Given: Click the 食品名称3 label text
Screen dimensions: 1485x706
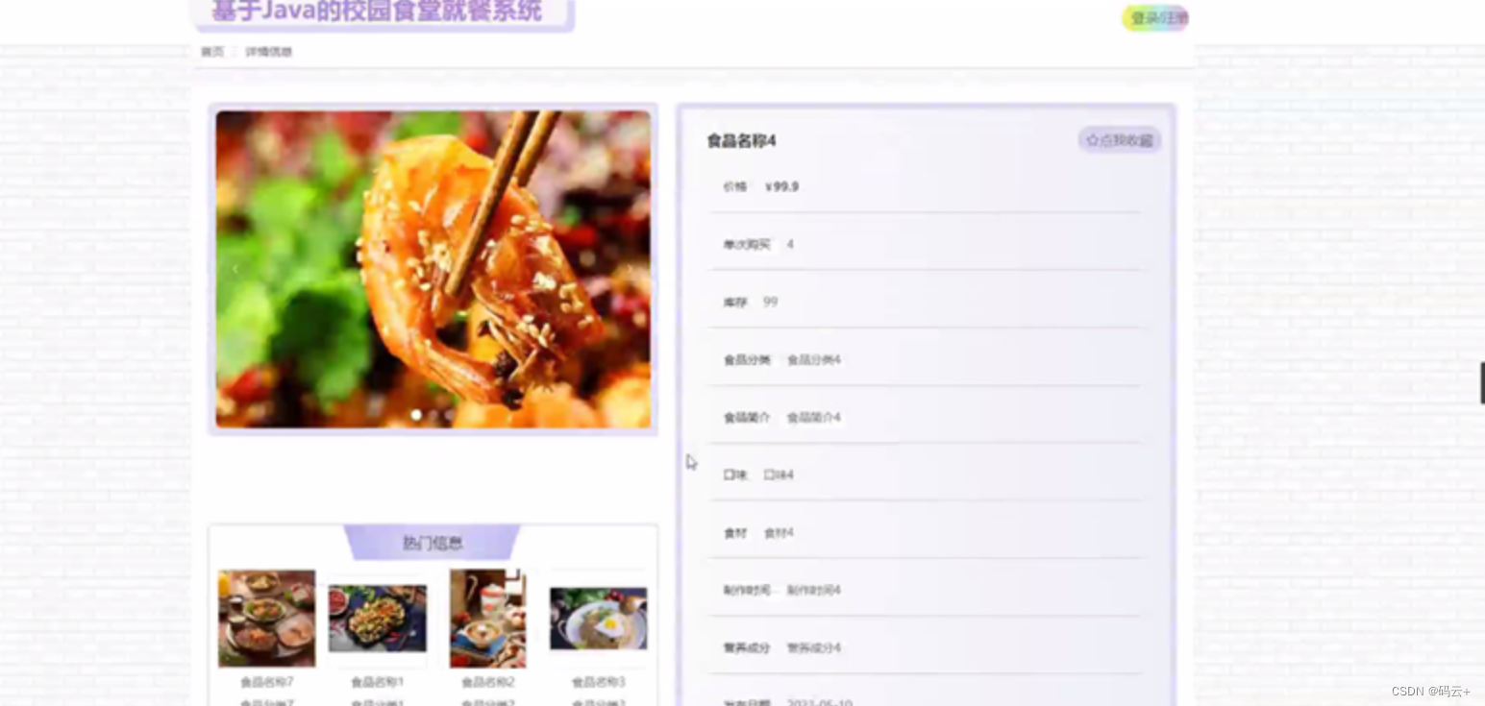Looking at the screenshot, I should (x=598, y=682).
